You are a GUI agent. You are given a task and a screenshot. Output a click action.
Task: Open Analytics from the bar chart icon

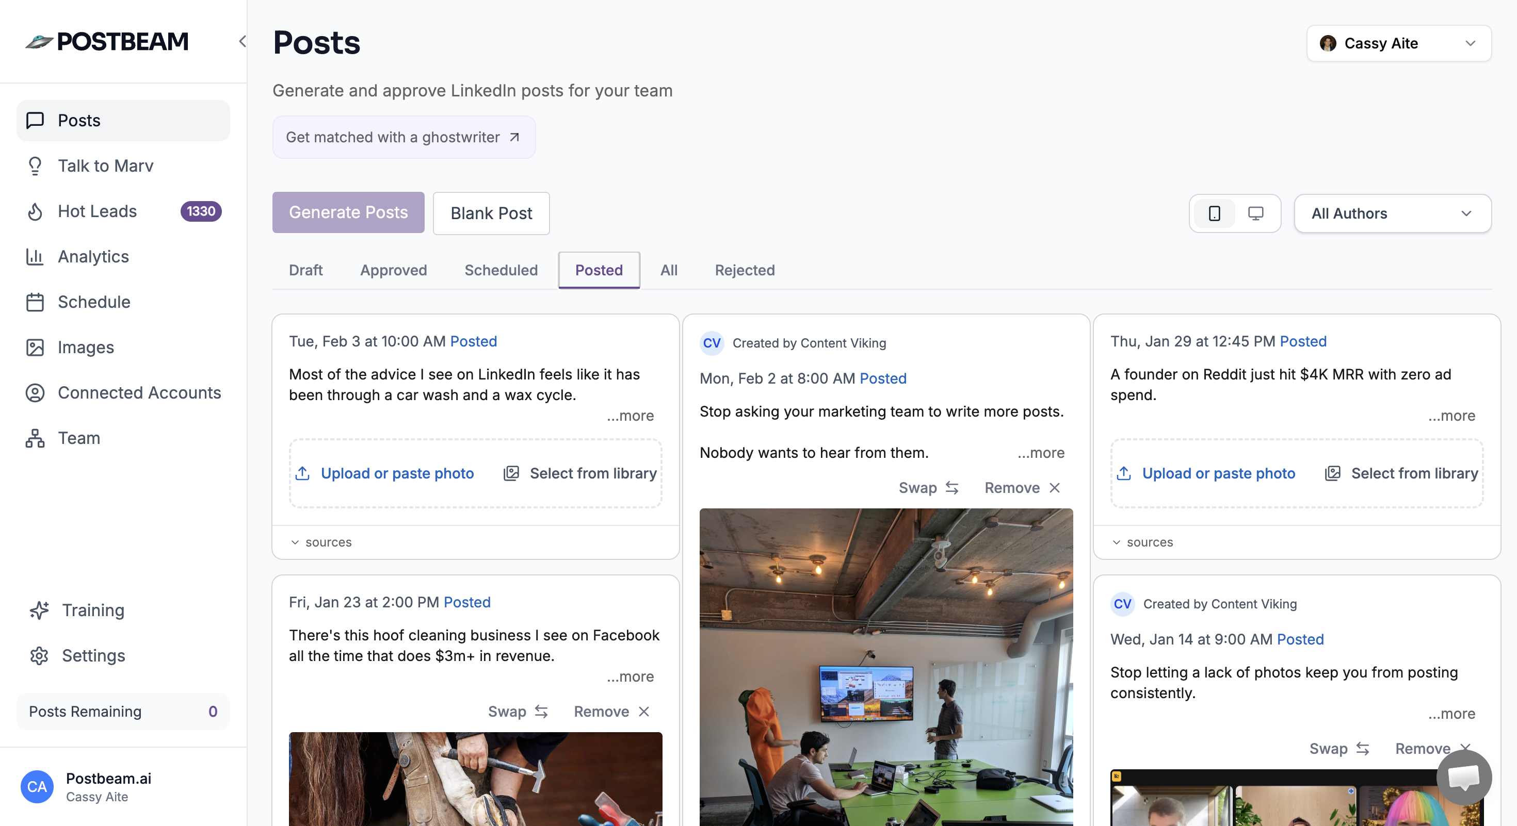[35, 256]
